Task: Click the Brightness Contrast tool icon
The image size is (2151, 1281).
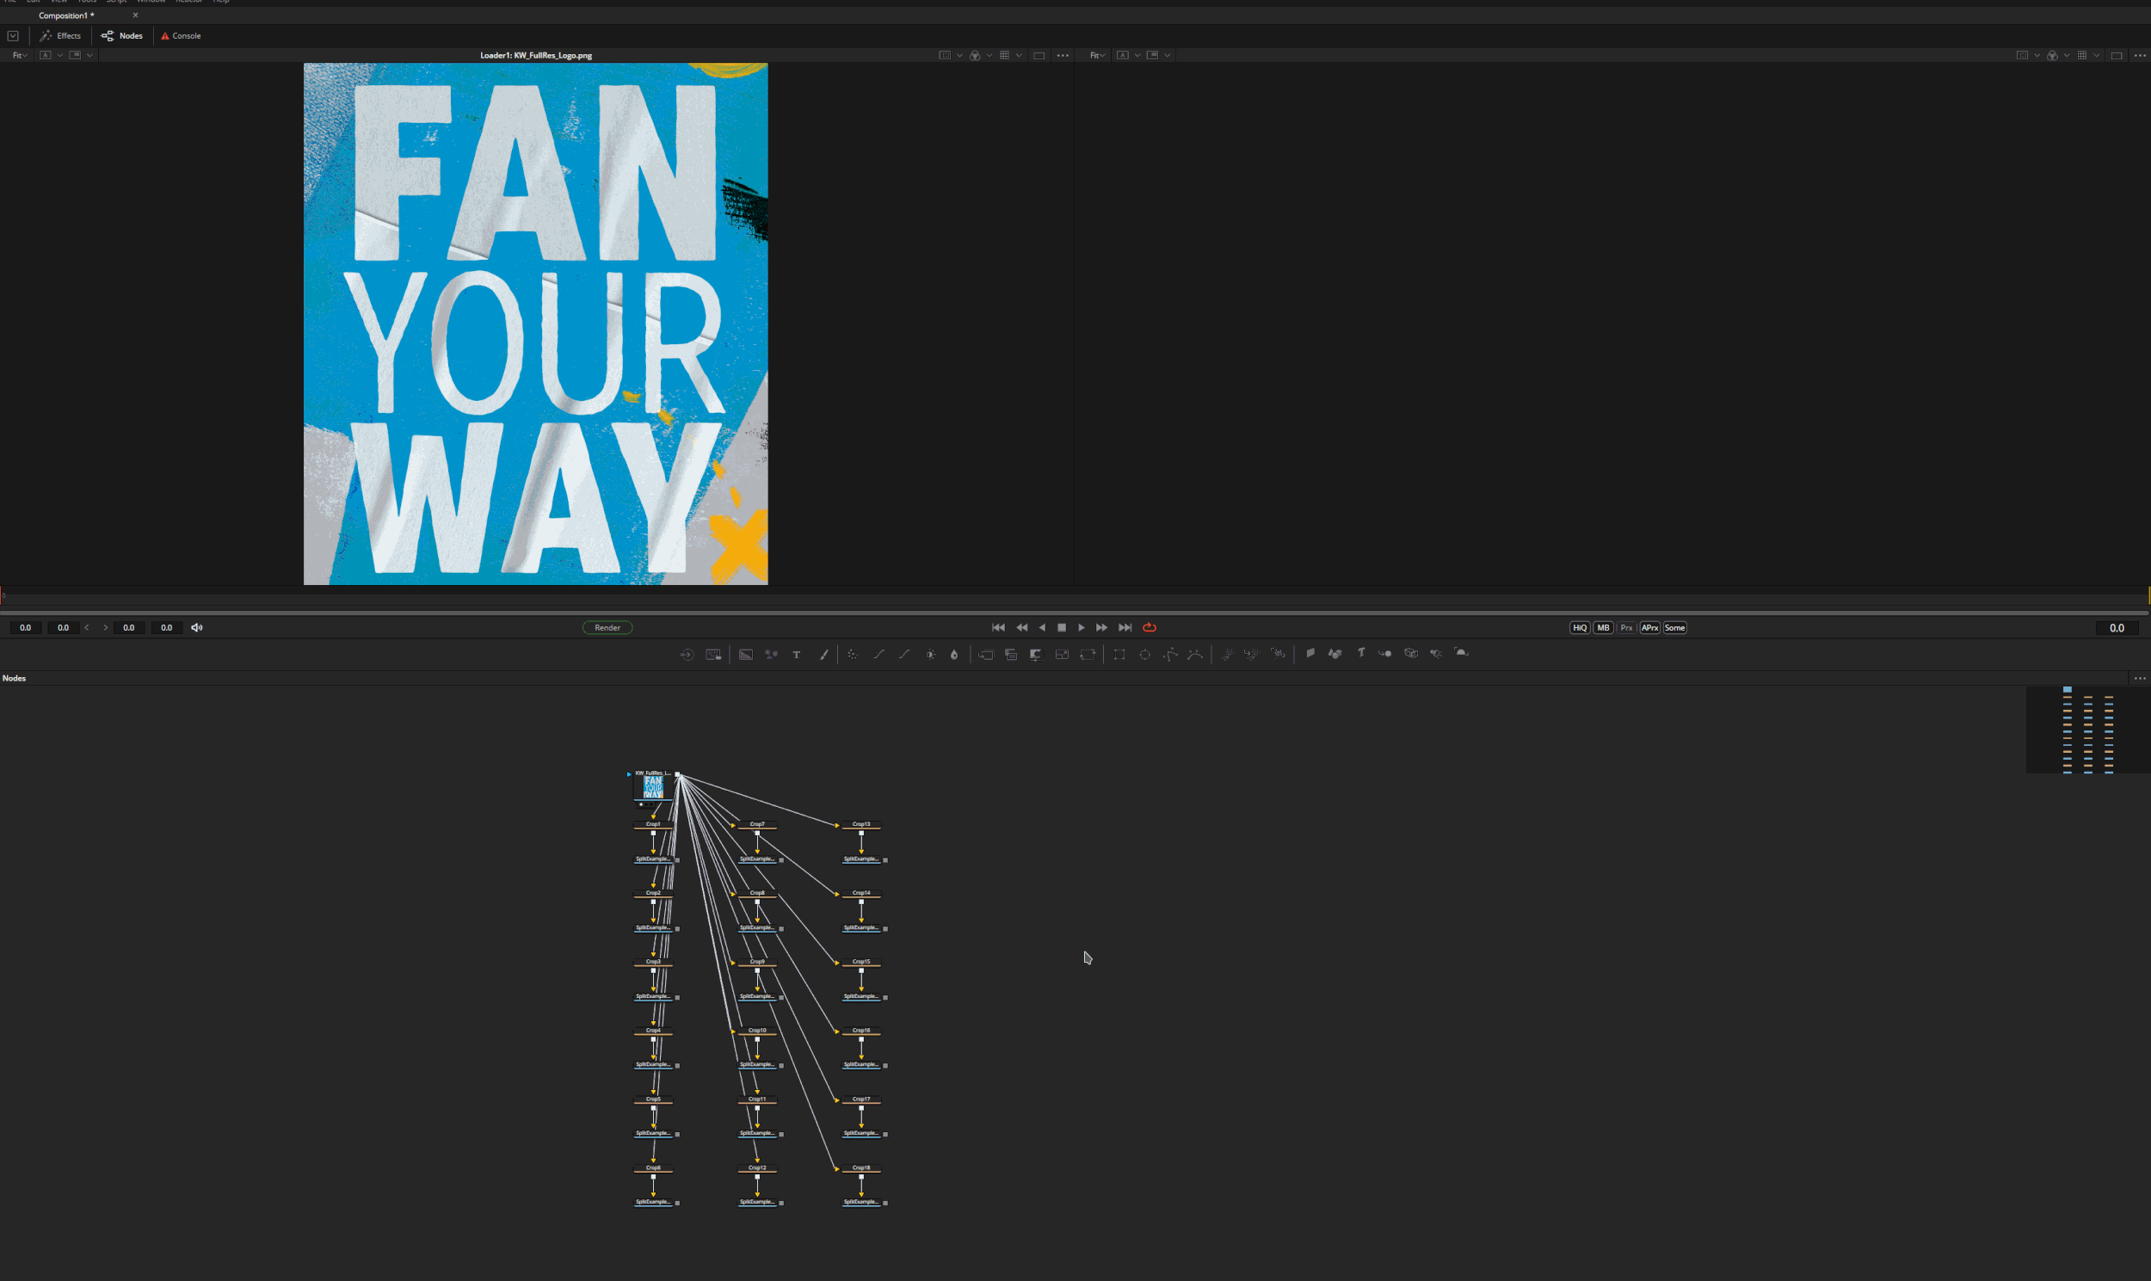Action: point(930,655)
